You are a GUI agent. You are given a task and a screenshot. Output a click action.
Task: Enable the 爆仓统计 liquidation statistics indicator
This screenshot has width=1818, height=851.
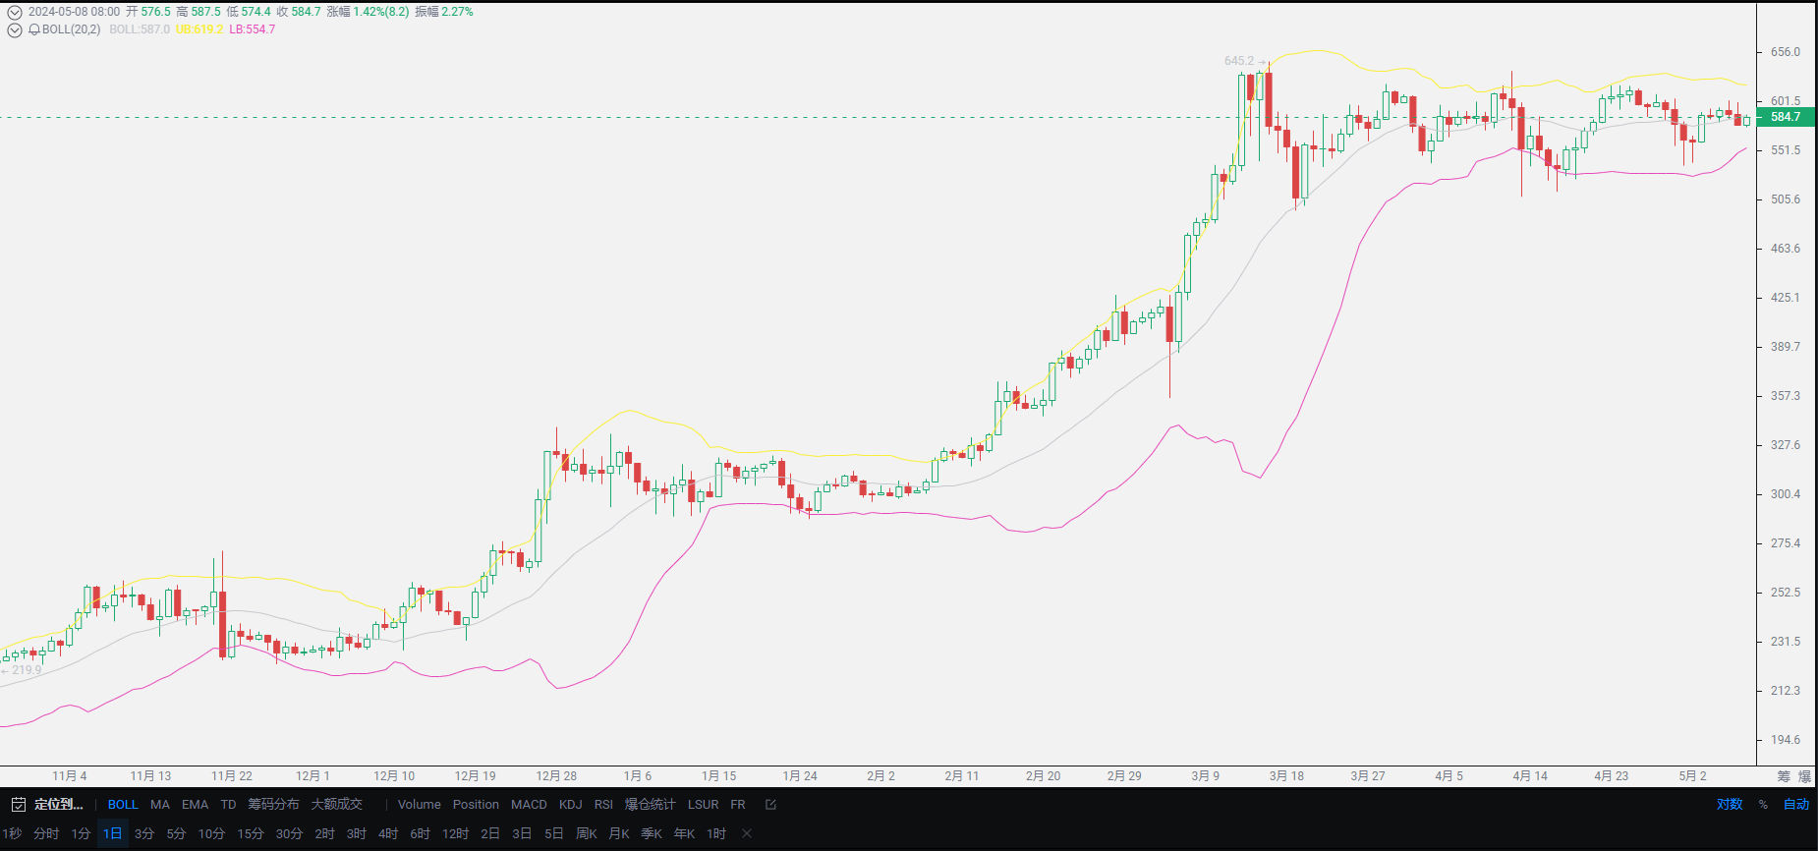pos(650,805)
